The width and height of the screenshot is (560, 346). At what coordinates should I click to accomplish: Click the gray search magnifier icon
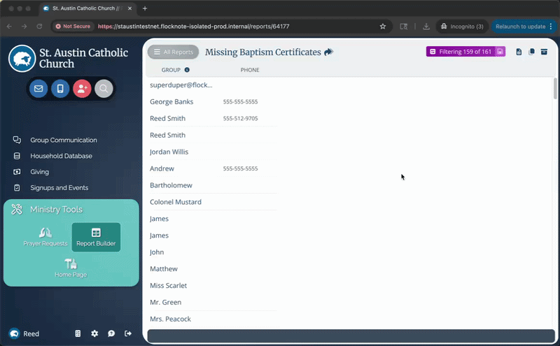point(104,89)
